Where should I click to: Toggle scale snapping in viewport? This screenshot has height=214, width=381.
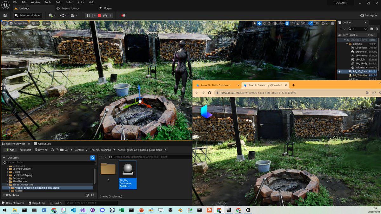311,23
